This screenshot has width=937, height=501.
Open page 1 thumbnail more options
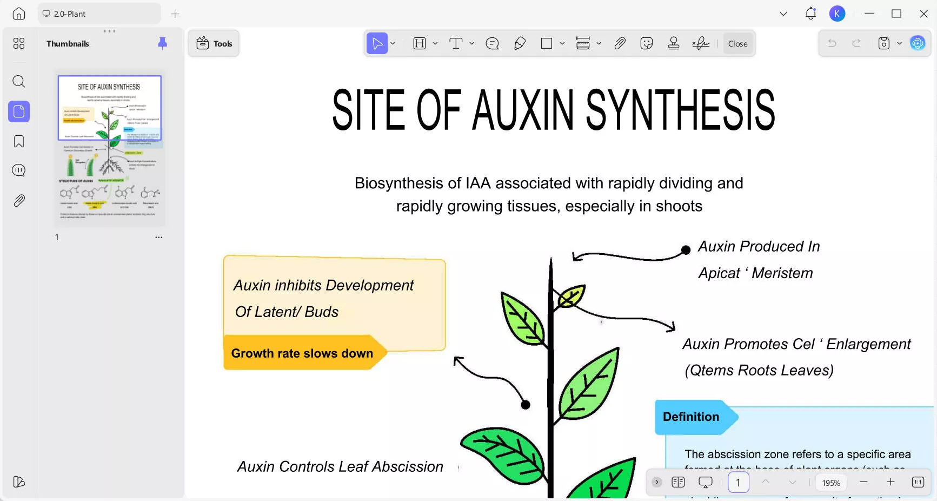point(158,237)
